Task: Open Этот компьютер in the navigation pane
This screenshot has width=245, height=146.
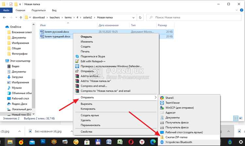Action: 20,61
